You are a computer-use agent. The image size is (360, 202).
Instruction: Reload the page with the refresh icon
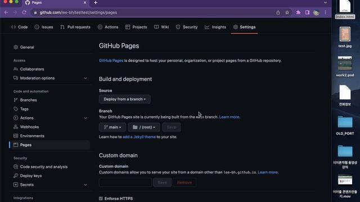24,12
